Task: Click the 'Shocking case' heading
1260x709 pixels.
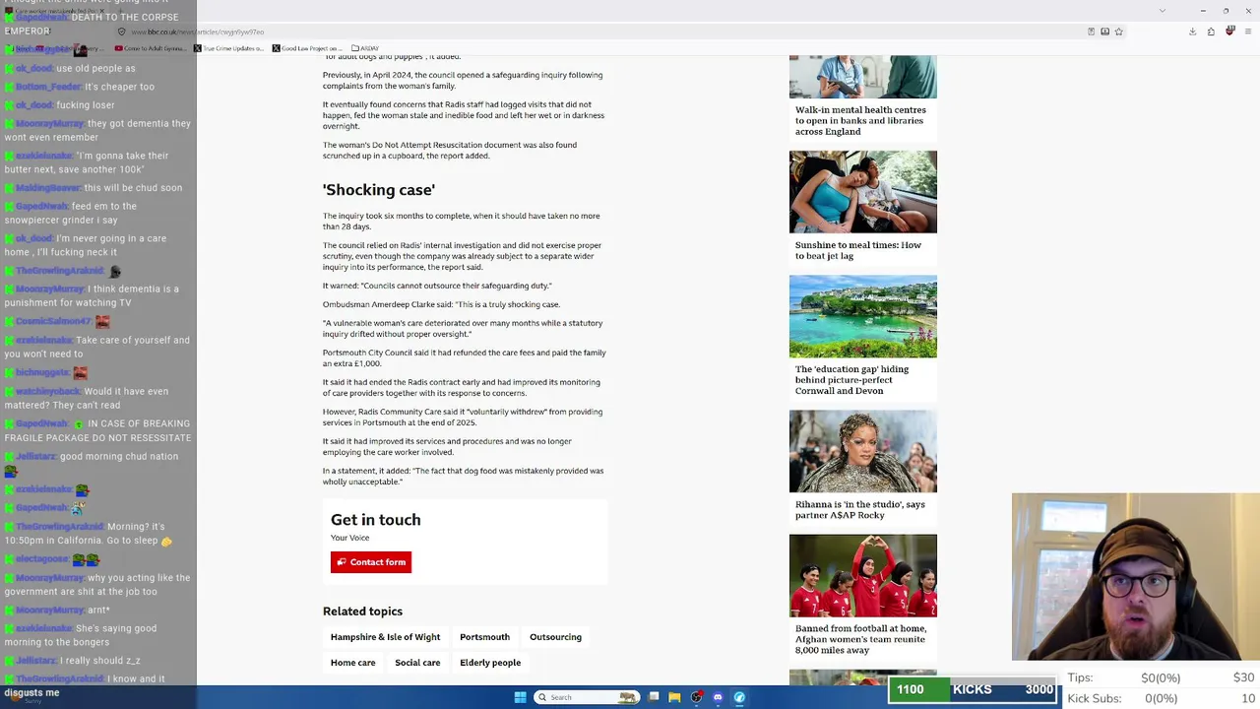Action: (x=379, y=190)
